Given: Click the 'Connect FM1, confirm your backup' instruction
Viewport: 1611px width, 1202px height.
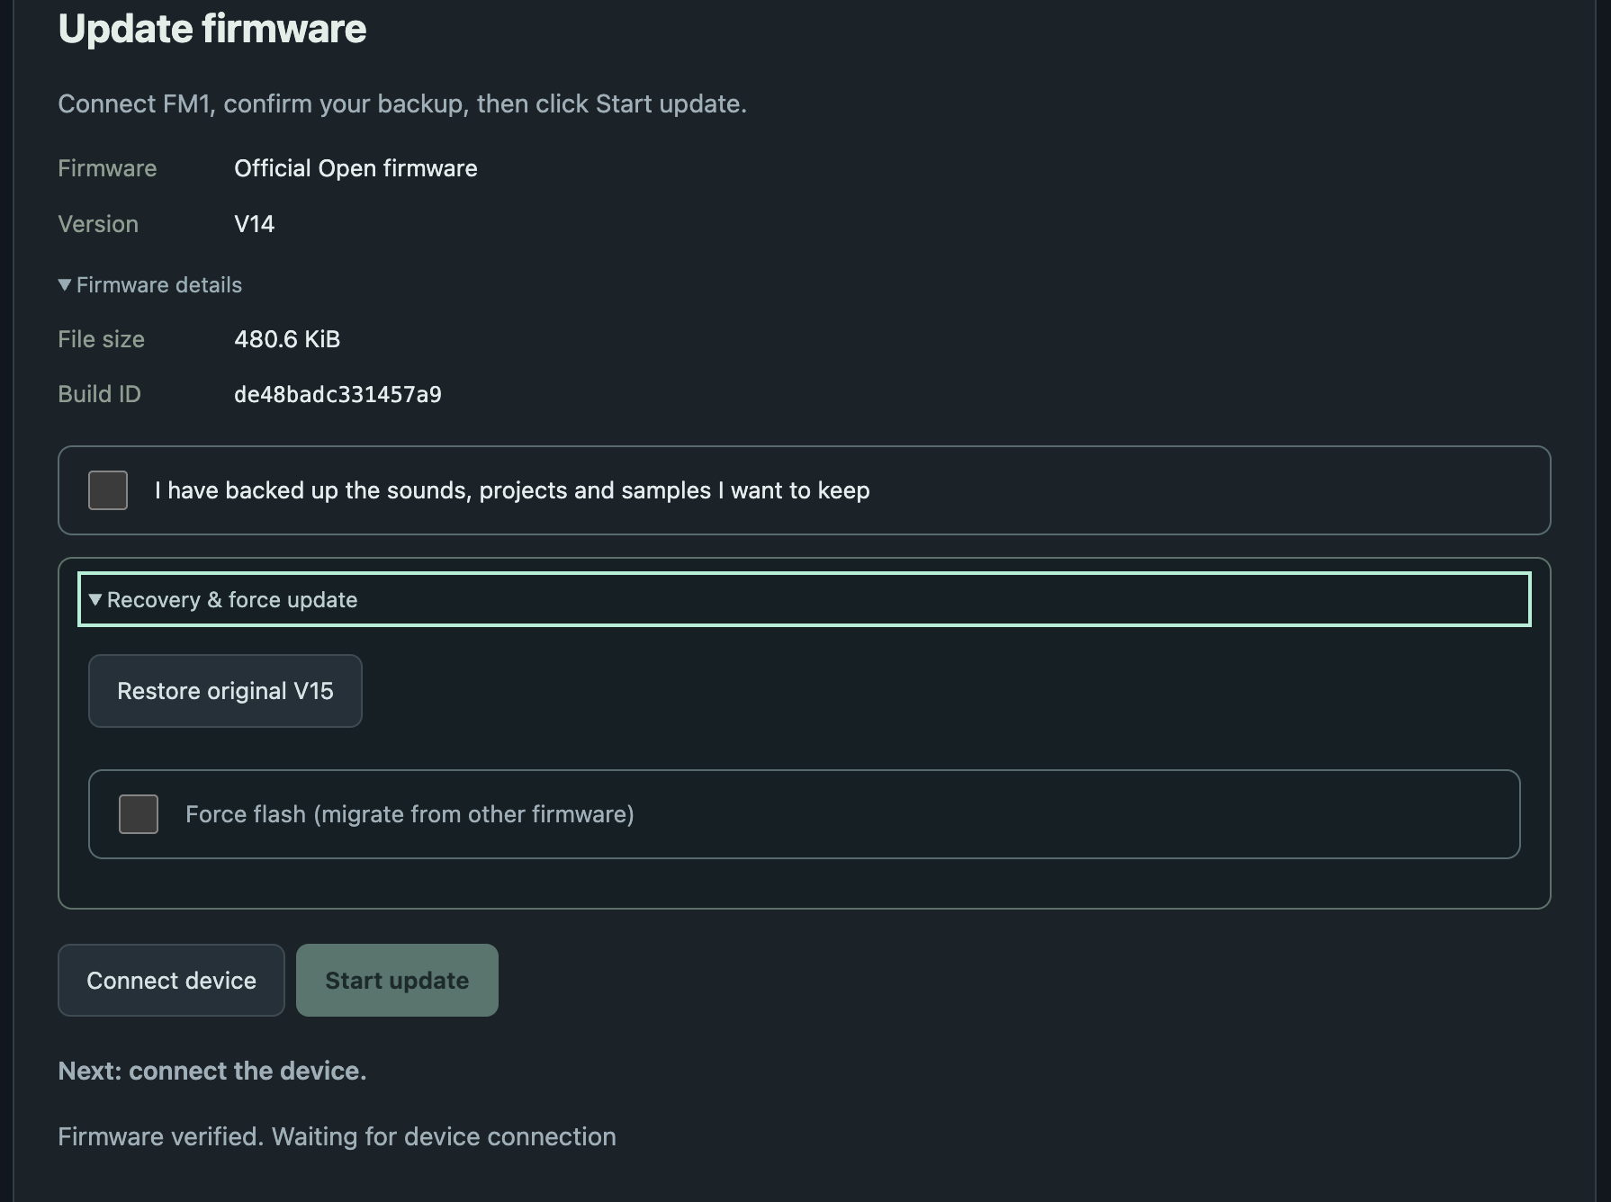Looking at the screenshot, I should click(x=402, y=103).
